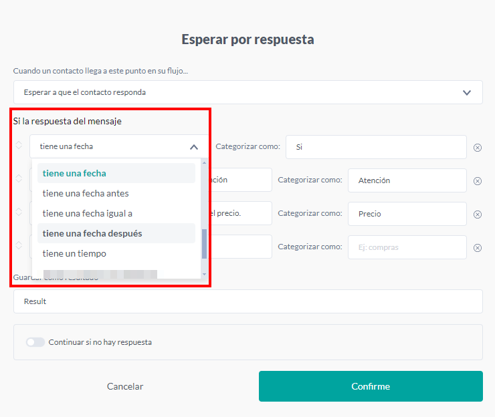This screenshot has width=495, height=417.
Task: Pick the "tiene una fecha igual a" option
Action: [88, 213]
